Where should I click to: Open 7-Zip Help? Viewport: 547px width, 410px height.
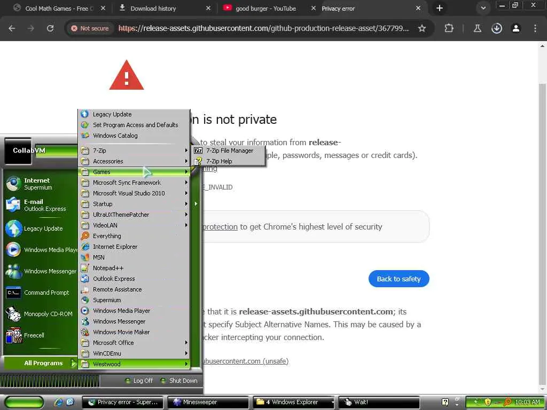tap(229, 161)
